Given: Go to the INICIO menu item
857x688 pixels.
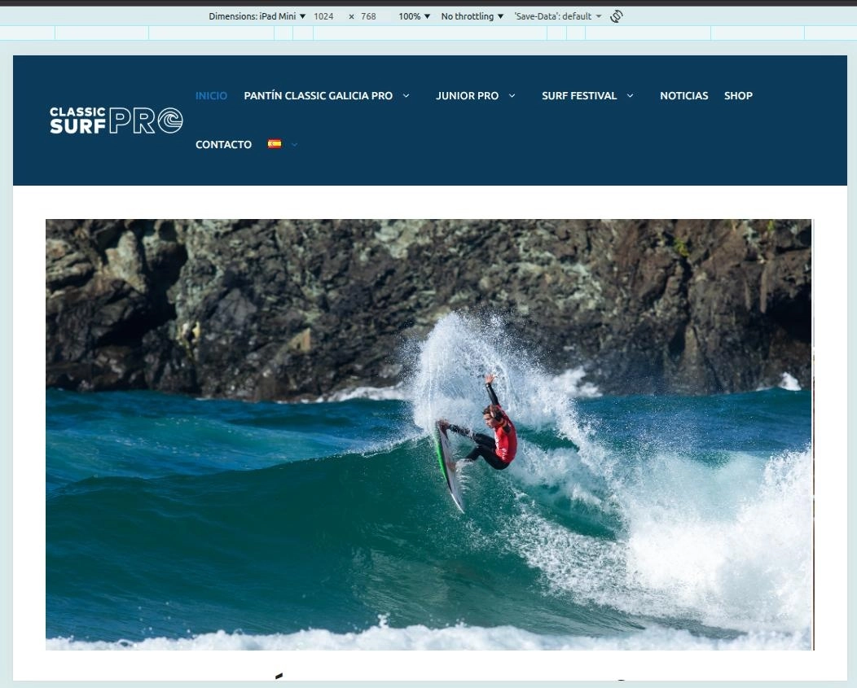Looking at the screenshot, I should click(x=211, y=96).
